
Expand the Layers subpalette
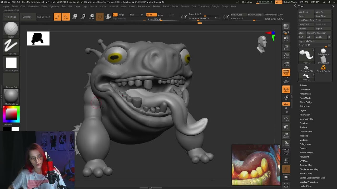coord(303,111)
